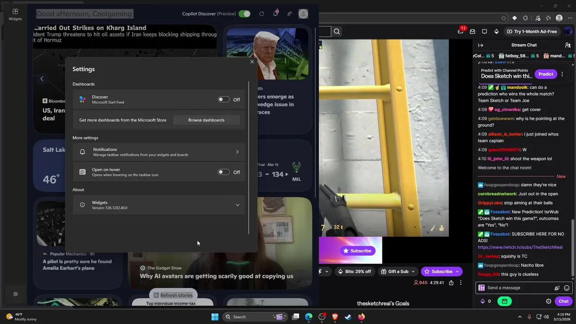Open Windows Start menu
Viewport: 576px width, 324px height.
pyautogui.click(x=215, y=317)
